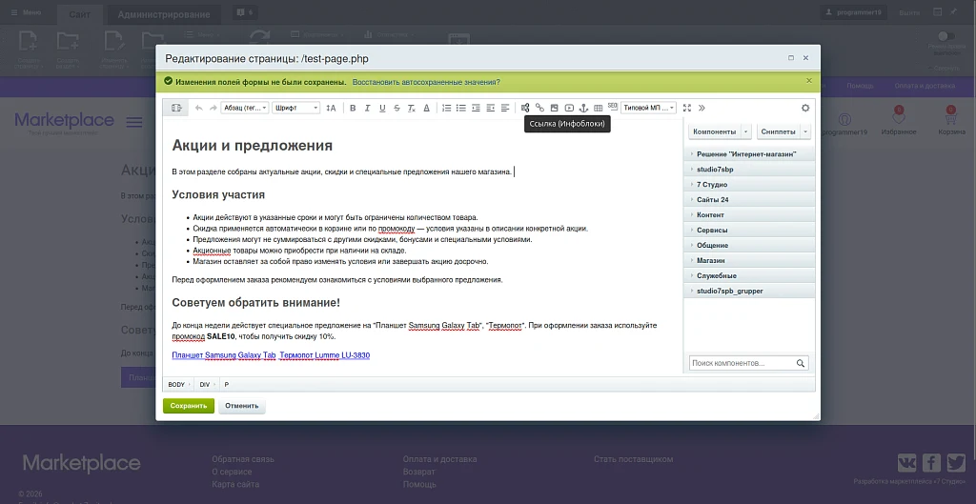Viewport: 976px width, 504px height.
Task: Insert a table
Action: pyautogui.click(x=599, y=108)
